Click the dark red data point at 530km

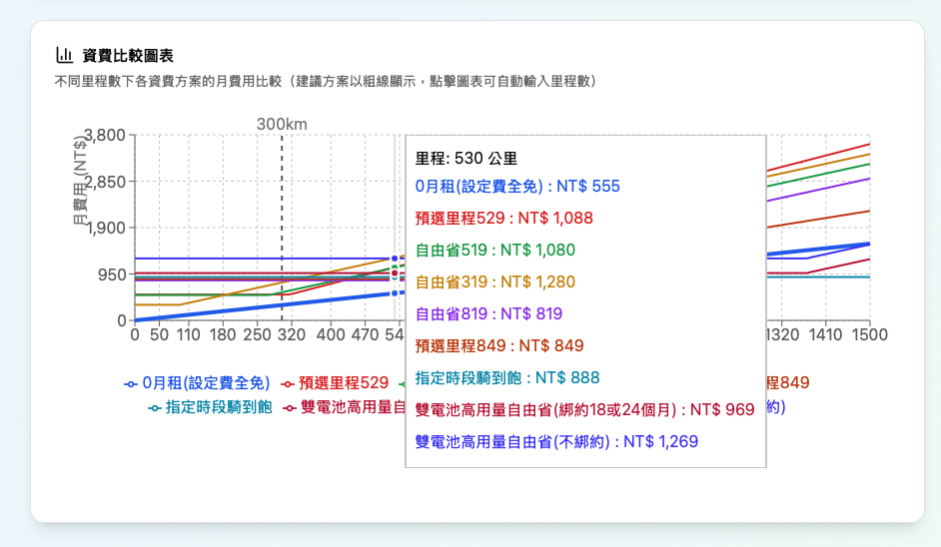pos(395,273)
